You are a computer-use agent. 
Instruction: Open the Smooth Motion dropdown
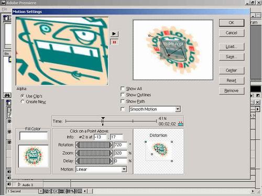pos(178,109)
